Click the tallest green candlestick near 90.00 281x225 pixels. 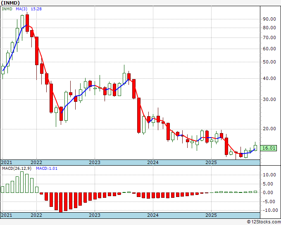(22, 22)
